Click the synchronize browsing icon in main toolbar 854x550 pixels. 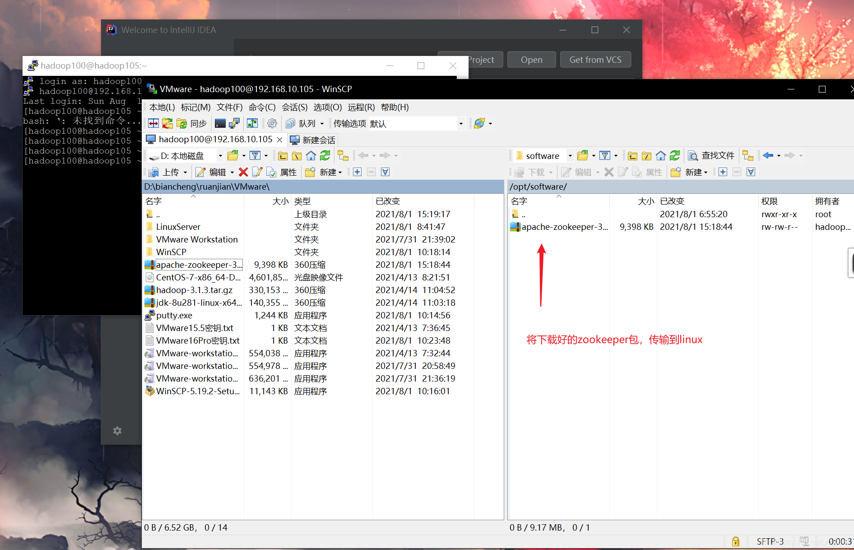(x=167, y=123)
